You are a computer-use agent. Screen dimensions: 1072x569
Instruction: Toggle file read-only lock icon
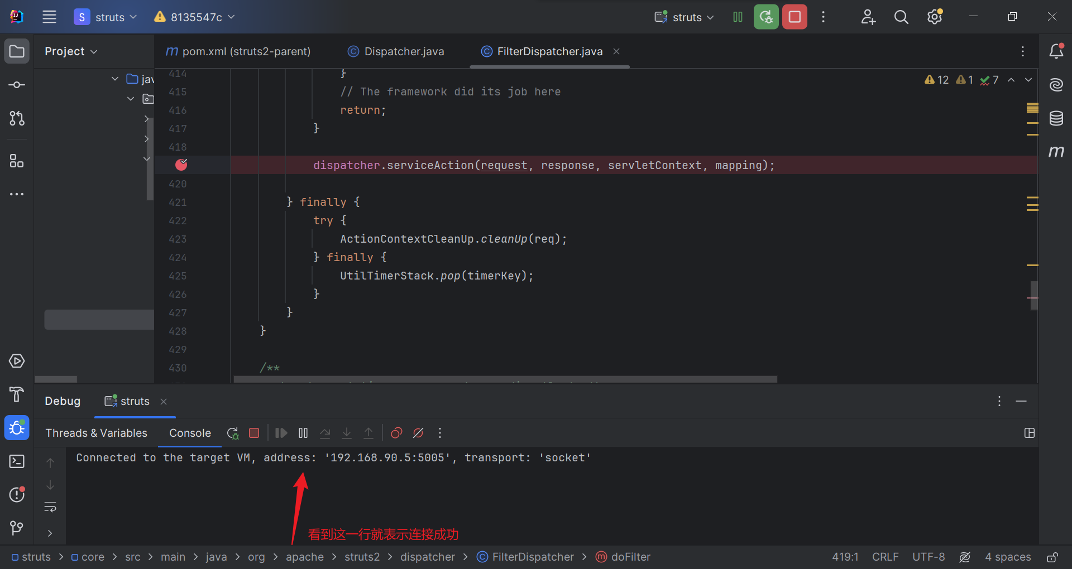point(1052,557)
